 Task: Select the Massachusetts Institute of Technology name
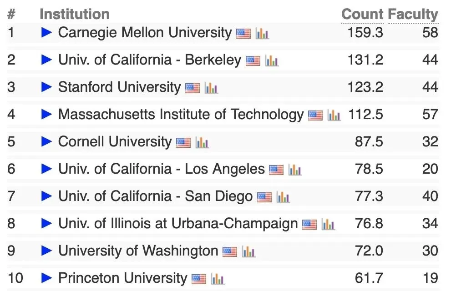181,115
